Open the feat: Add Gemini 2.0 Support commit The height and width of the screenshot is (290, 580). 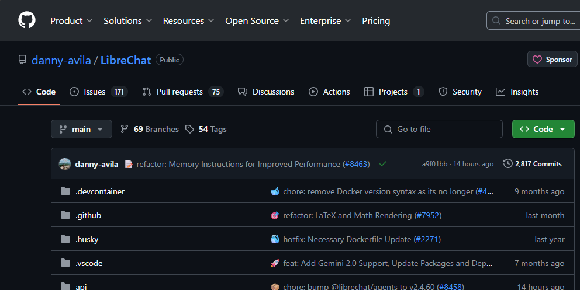point(388,263)
